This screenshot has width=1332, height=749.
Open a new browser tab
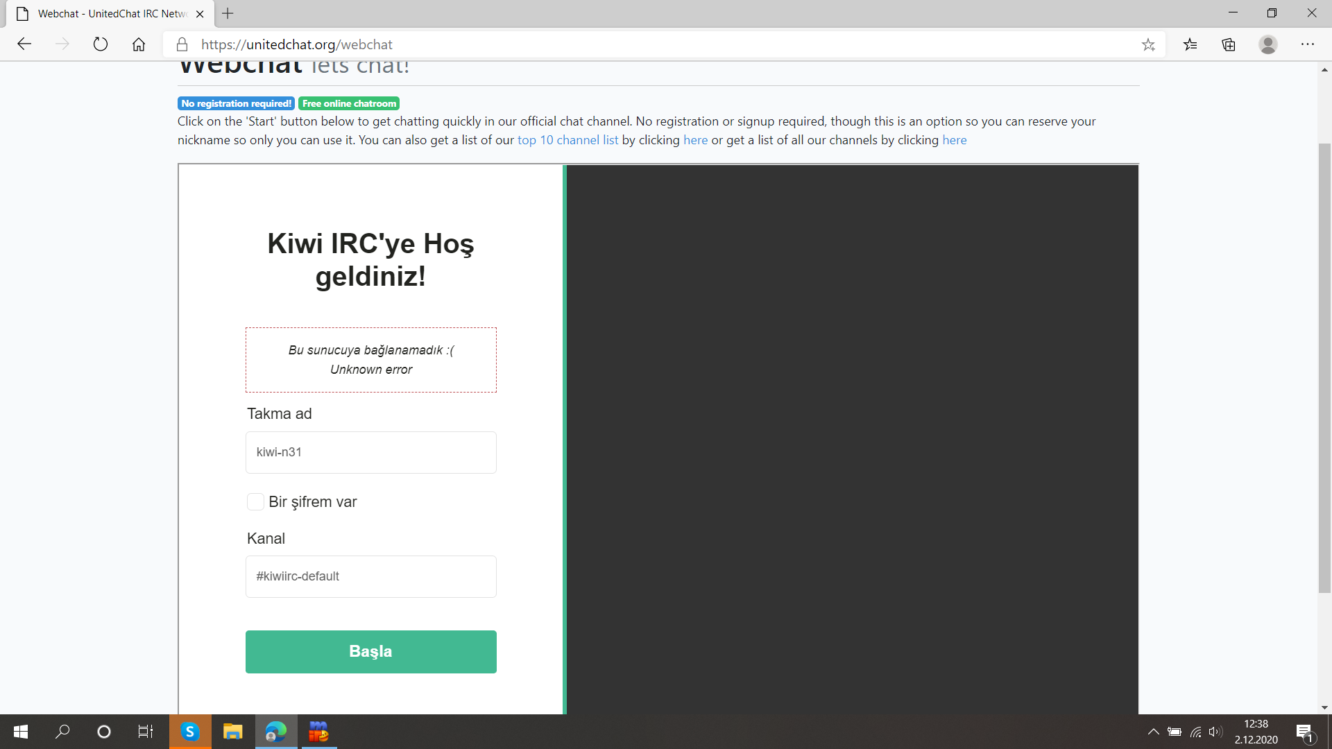(228, 13)
